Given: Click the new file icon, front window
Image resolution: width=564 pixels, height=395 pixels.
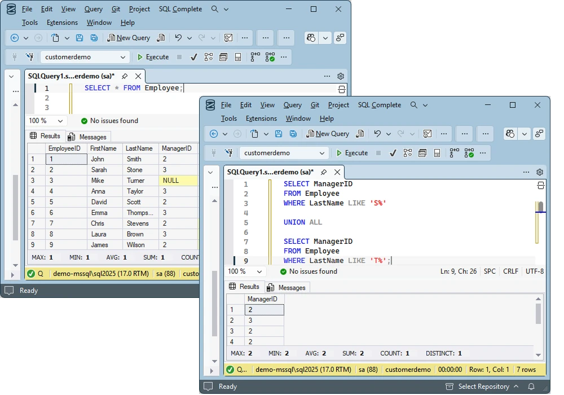Looking at the screenshot, I should point(254,134).
